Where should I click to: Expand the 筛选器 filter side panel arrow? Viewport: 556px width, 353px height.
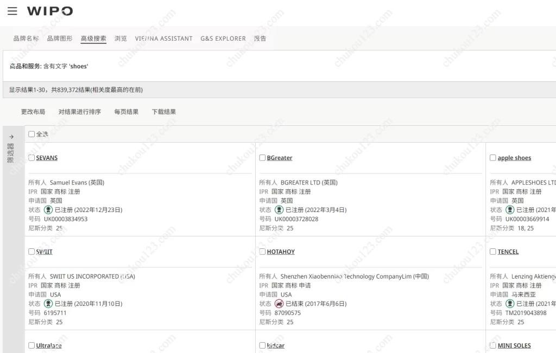pyautogui.click(x=11, y=137)
